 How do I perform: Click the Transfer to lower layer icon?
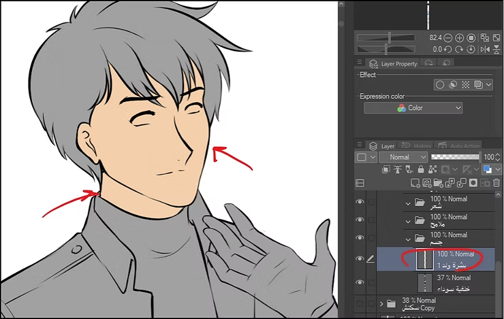pyautogui.click(x=450, y=183)
